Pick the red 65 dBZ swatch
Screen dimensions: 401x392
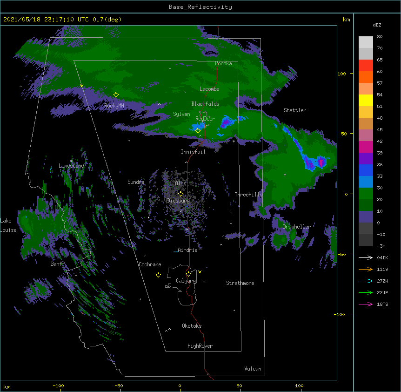[366, 66]
